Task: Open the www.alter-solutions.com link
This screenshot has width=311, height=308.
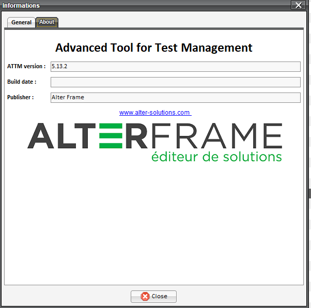Action: [x=155, y=112]
